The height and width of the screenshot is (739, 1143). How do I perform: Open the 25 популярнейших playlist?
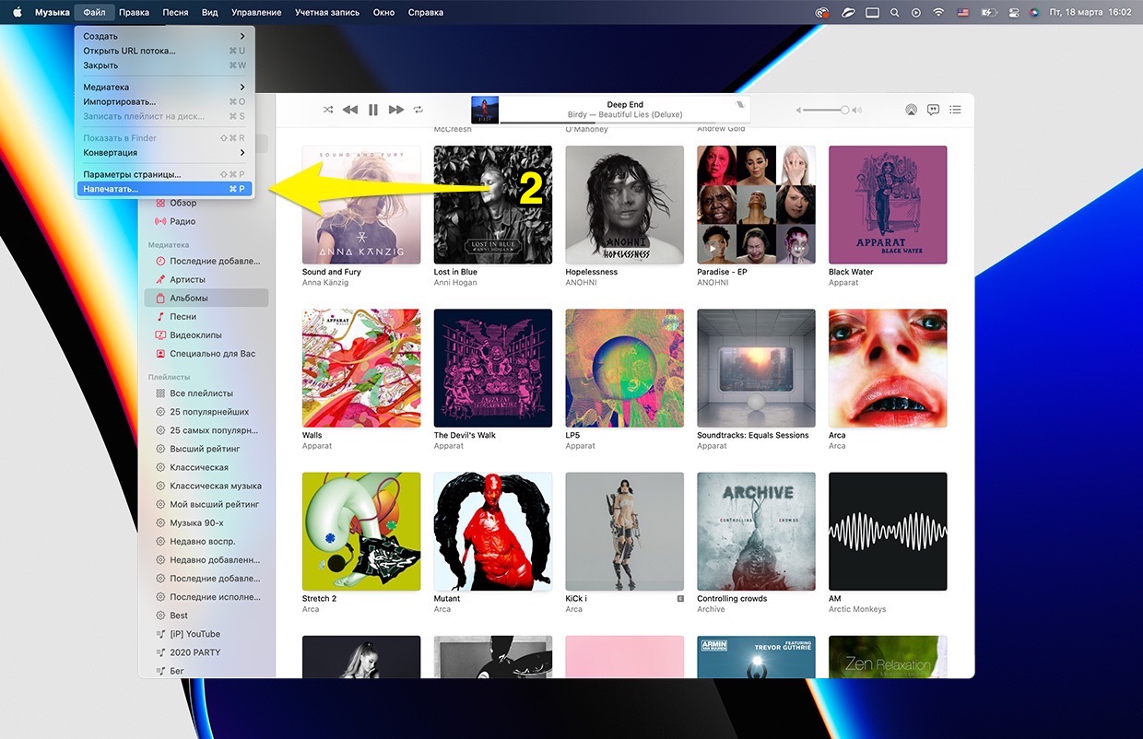coord(206,412)
